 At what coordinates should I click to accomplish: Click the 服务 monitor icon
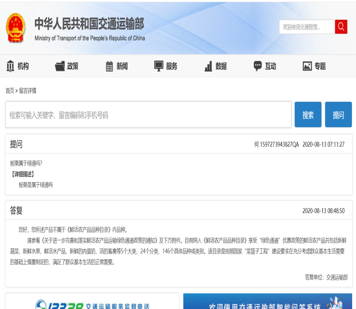pyautogui.click(x=159, y=66)
